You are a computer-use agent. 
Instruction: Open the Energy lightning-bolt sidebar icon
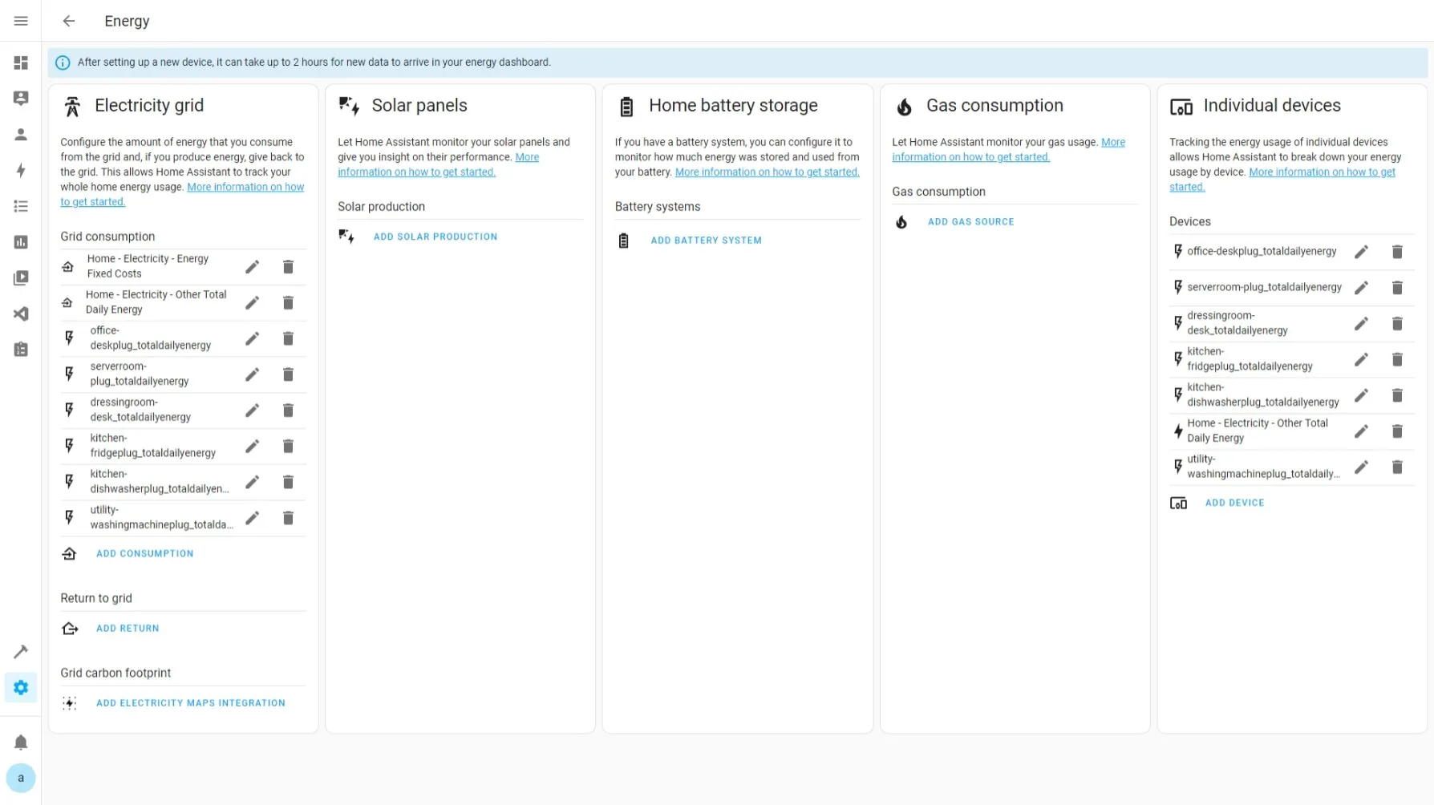point(21,170)
